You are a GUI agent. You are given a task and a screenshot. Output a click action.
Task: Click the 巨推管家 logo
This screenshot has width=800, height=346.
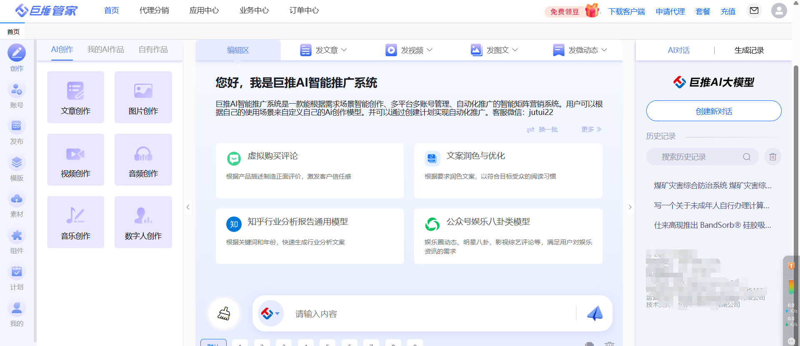46,10
